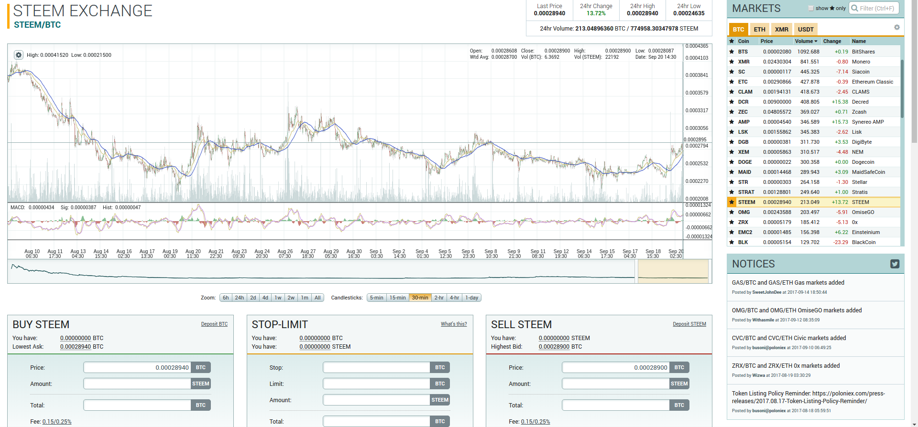Click the Lowest Ask 0.00028940 value
Viewport: 918px width, 427px height.
(x=76, y=347)
